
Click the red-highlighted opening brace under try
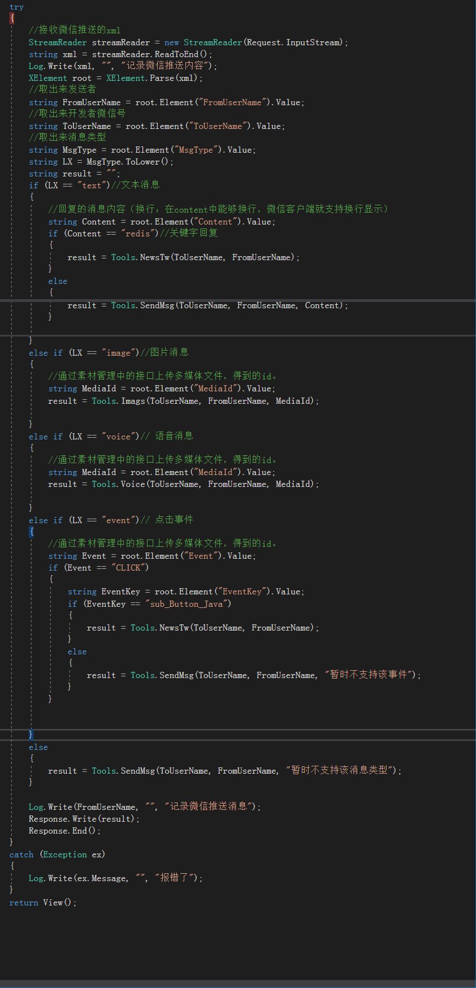click(x=12, y=18)
